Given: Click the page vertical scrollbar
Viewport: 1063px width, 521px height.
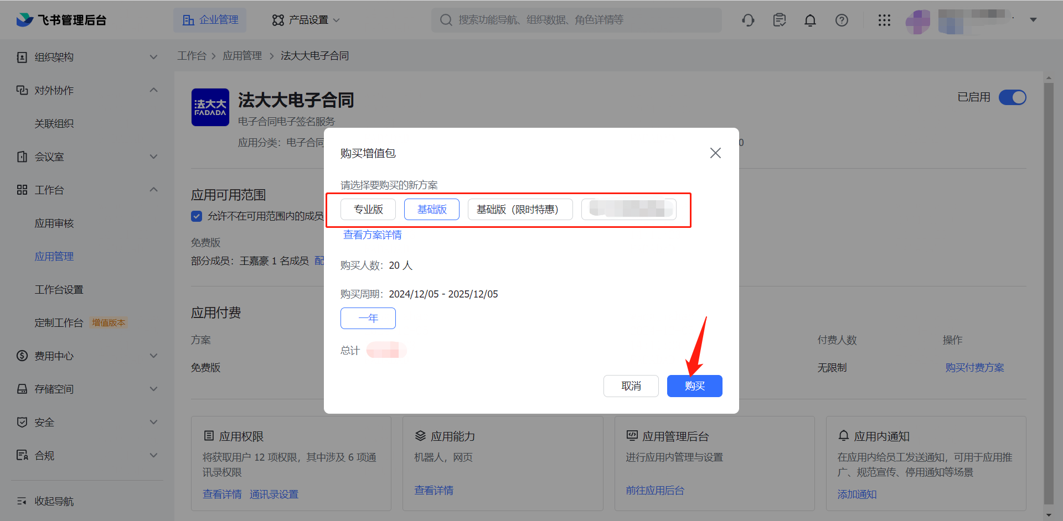Looking at the screenshot, I should coord(1049,293).
